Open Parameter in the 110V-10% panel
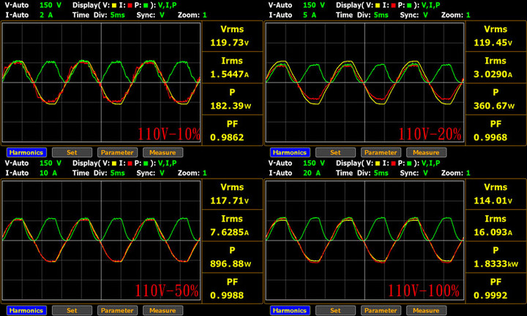 click(x=117, y=152)
